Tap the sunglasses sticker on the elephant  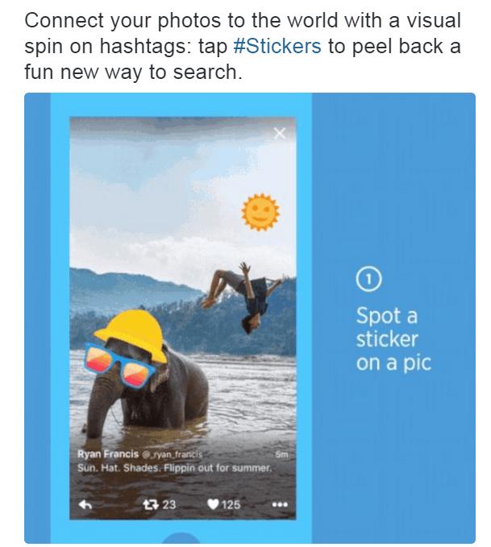click(119, 367)
